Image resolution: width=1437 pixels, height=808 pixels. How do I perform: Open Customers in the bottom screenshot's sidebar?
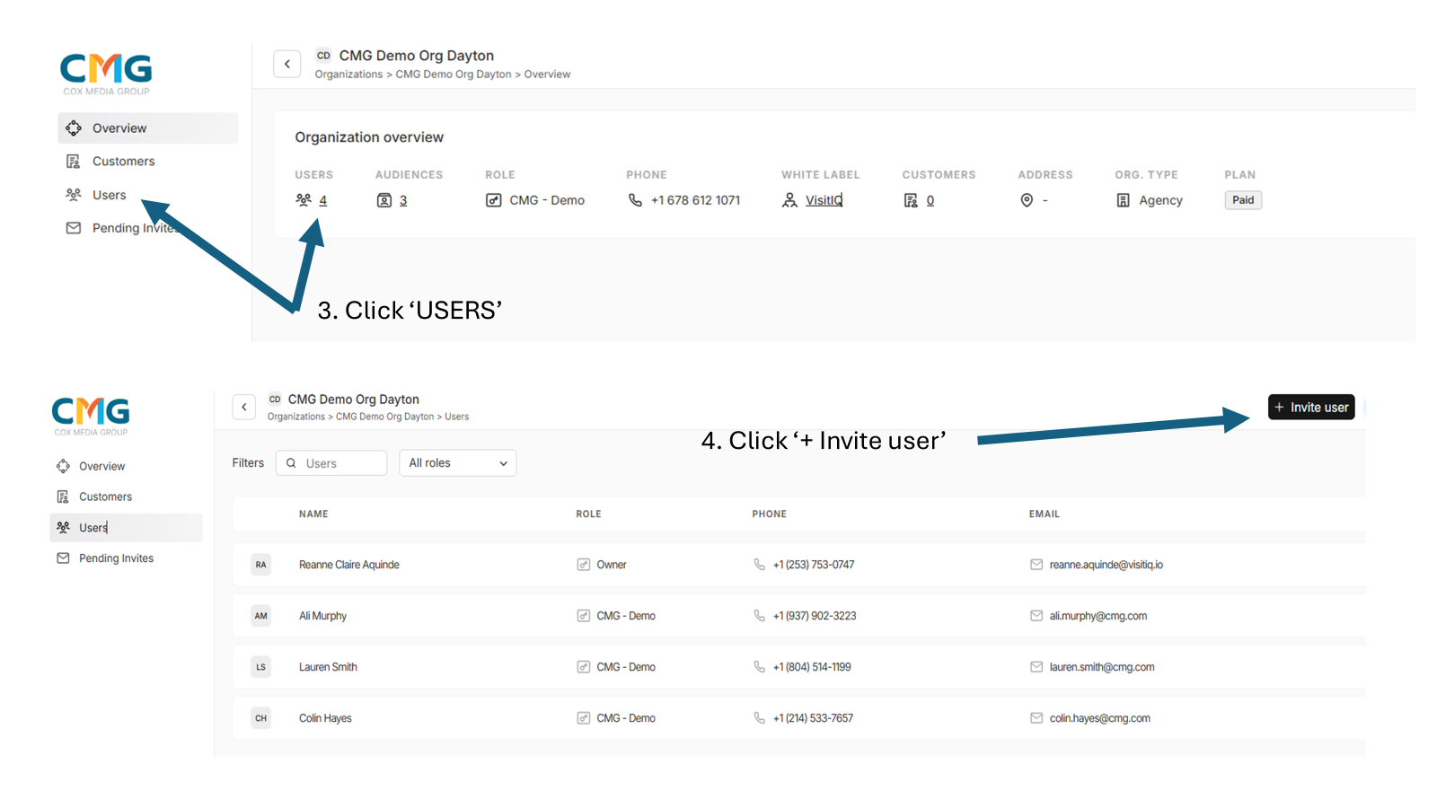[x=105, y=496]
